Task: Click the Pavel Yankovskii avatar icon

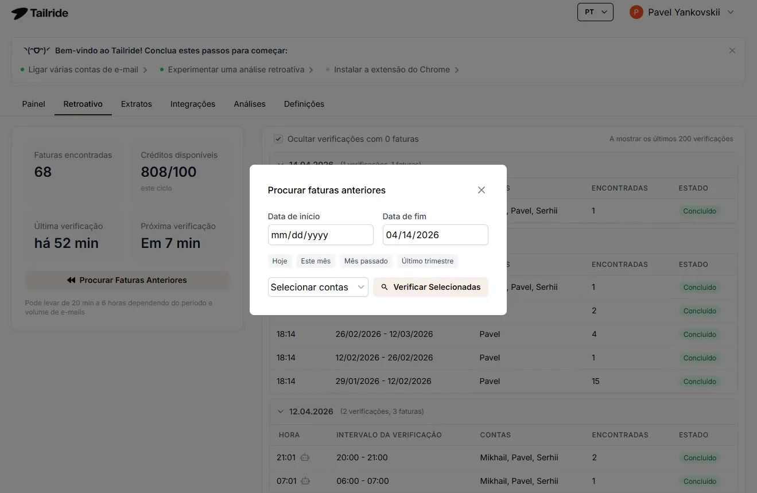Action: click(x=636, y=12)
